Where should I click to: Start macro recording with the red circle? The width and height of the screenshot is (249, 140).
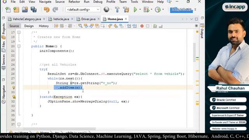pos(142,26)
